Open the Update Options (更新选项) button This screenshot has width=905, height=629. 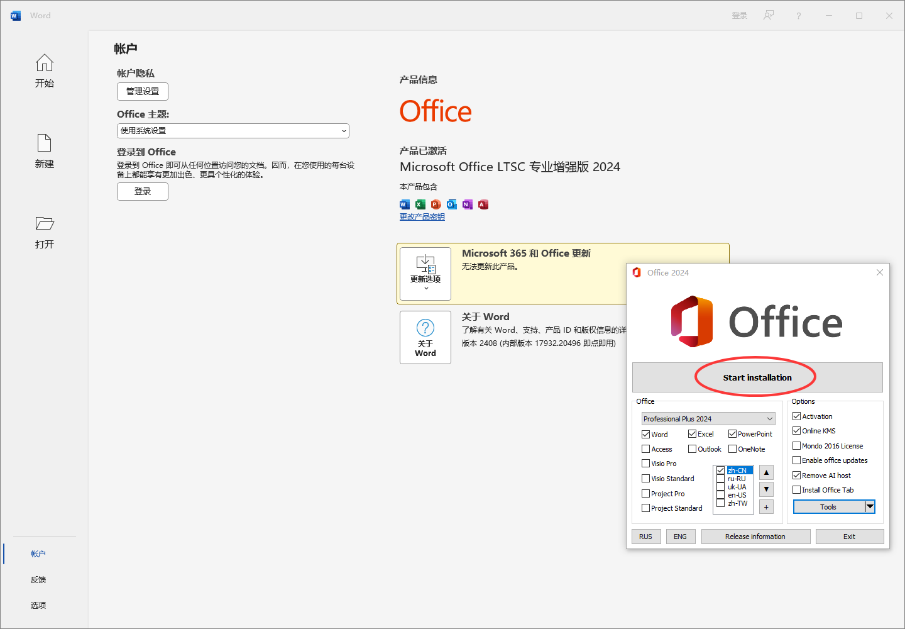tap(425, 274)
